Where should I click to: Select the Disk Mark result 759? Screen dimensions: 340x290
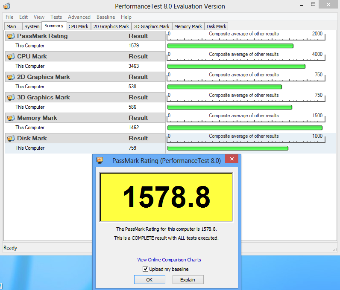132,148
